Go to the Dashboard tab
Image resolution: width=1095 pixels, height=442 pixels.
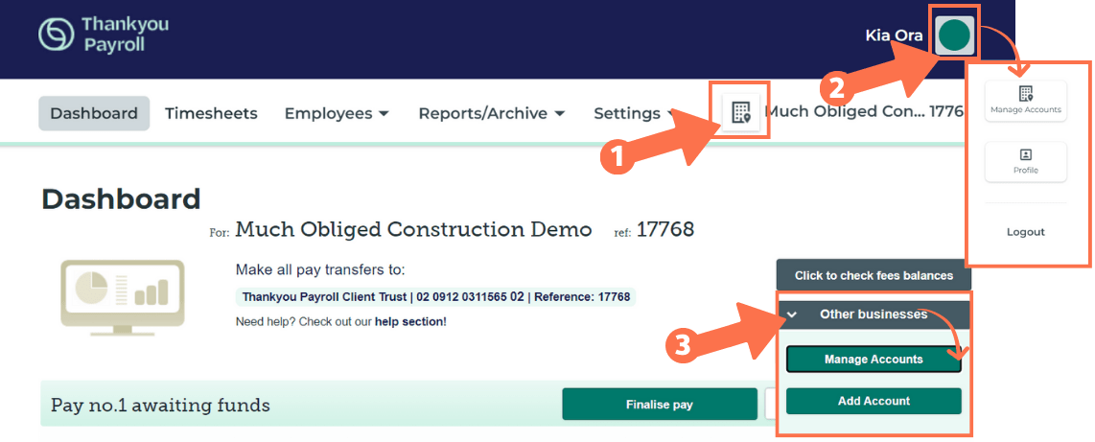click(x=94, y=113)
